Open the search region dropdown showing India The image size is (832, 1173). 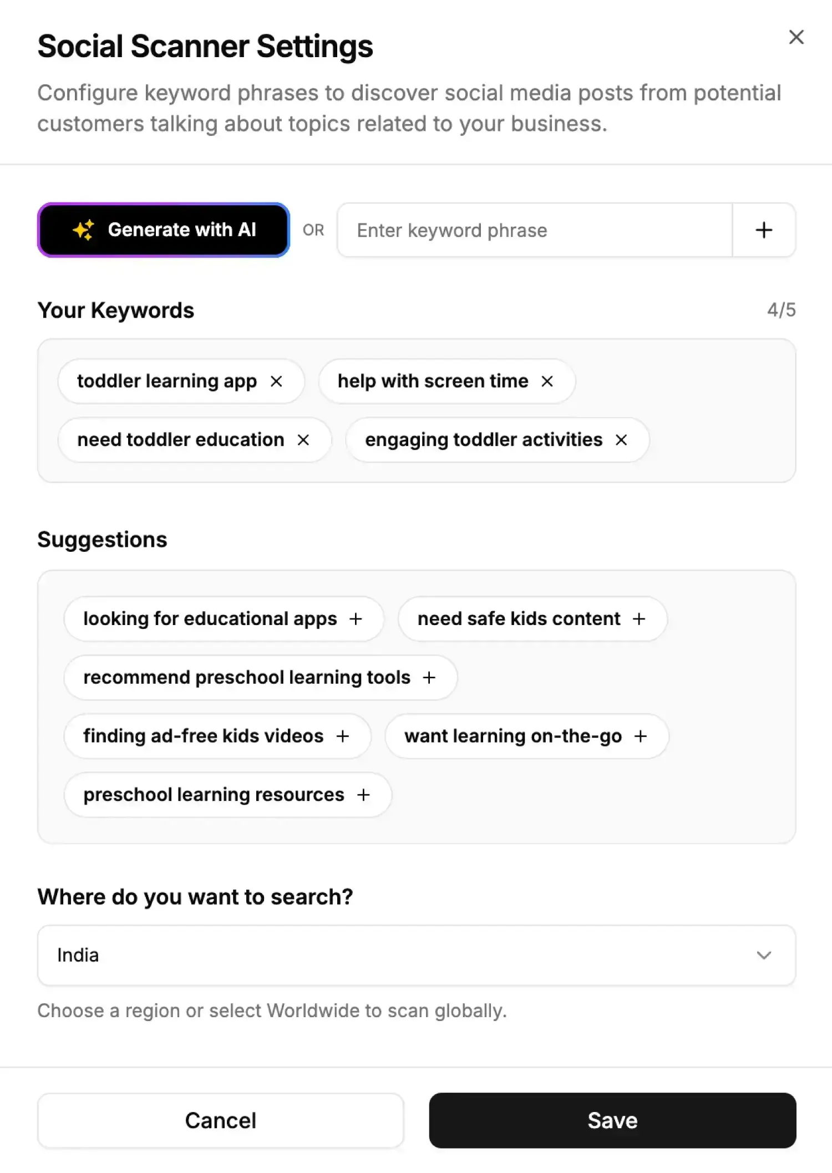pos(416,955)
